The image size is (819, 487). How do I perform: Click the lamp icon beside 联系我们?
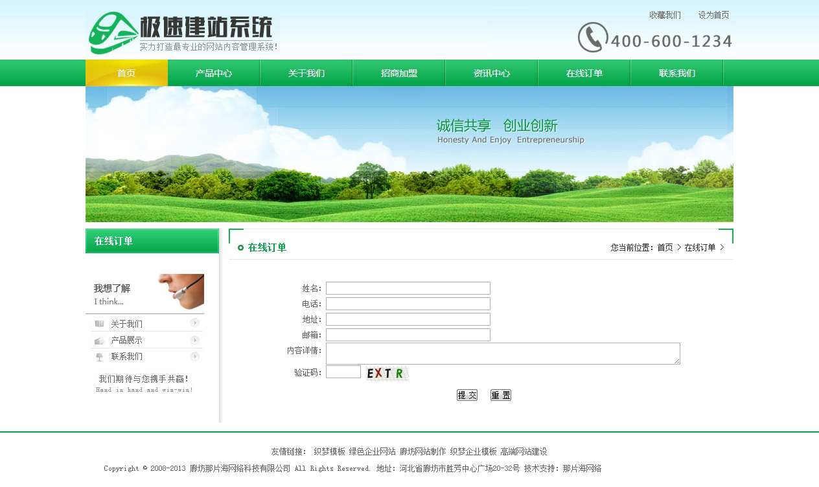click(99, 357)
